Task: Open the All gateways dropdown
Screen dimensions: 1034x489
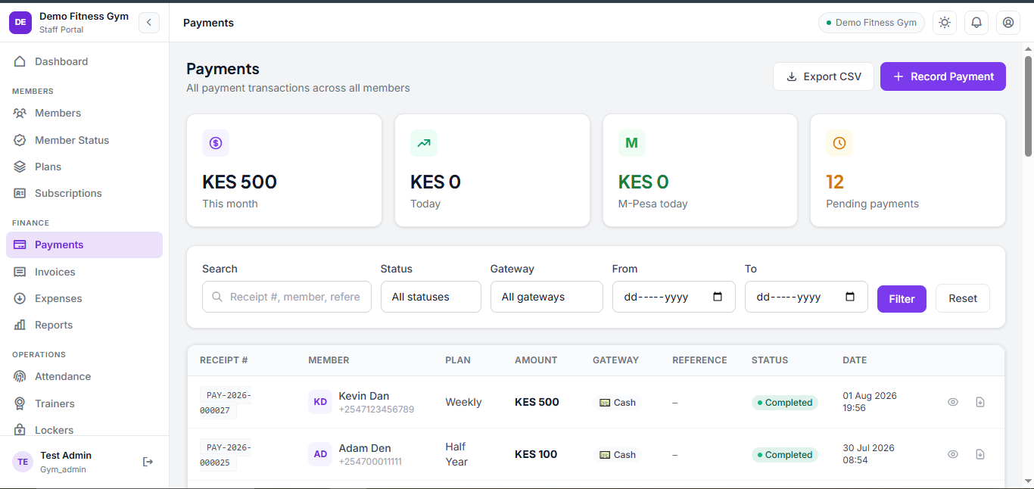Action: [x=547, y=297]
